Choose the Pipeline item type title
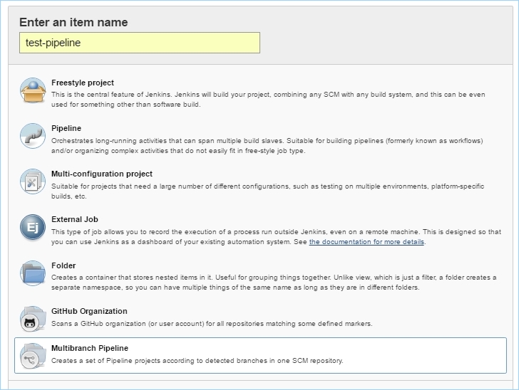This screenshot has width=519, height=390. click(x=66, y=128)
